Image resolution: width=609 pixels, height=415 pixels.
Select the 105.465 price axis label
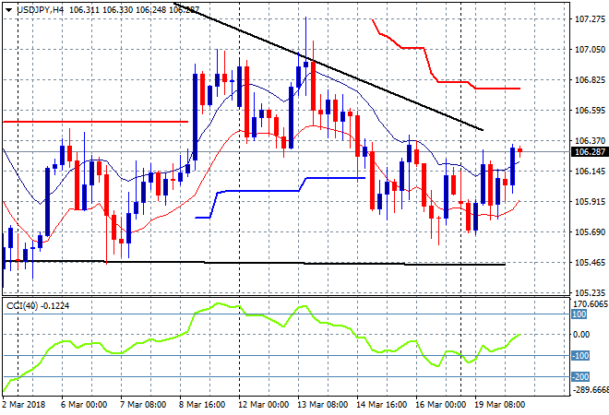point(590,263)
